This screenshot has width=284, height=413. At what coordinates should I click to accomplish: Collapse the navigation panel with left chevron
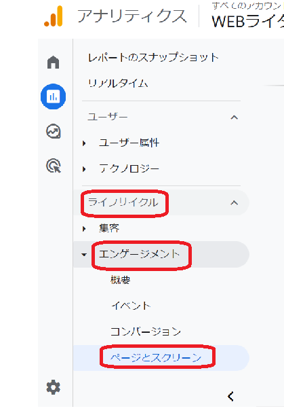click(x=230, y=396)
